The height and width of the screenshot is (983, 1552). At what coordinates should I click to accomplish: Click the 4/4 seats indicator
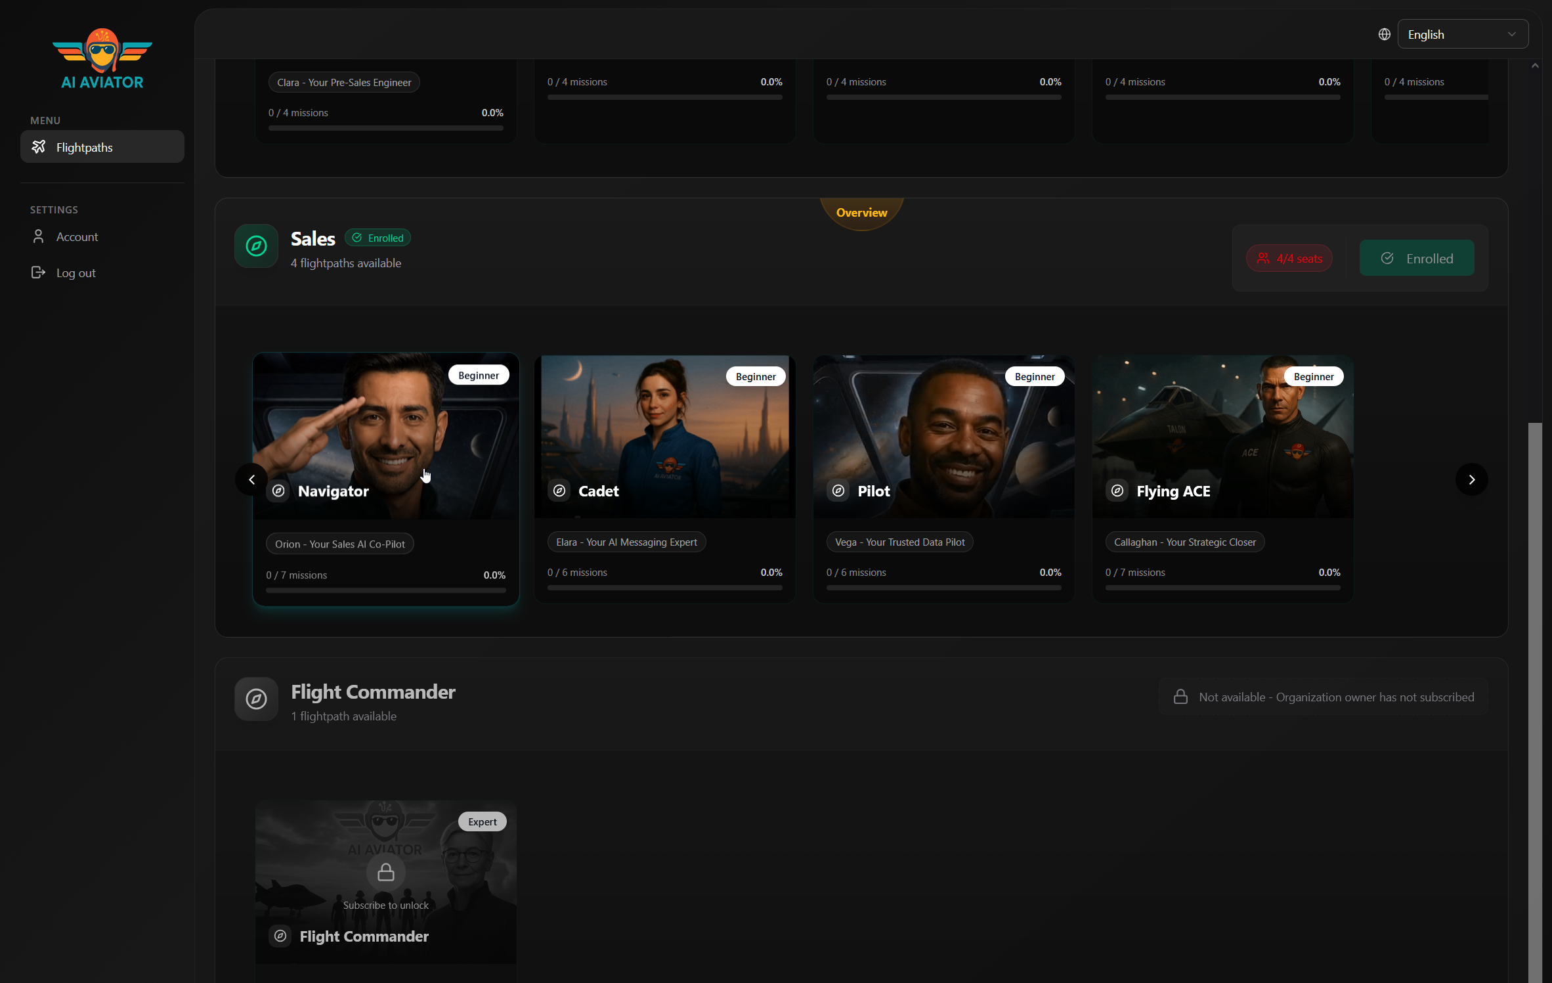1289,258
